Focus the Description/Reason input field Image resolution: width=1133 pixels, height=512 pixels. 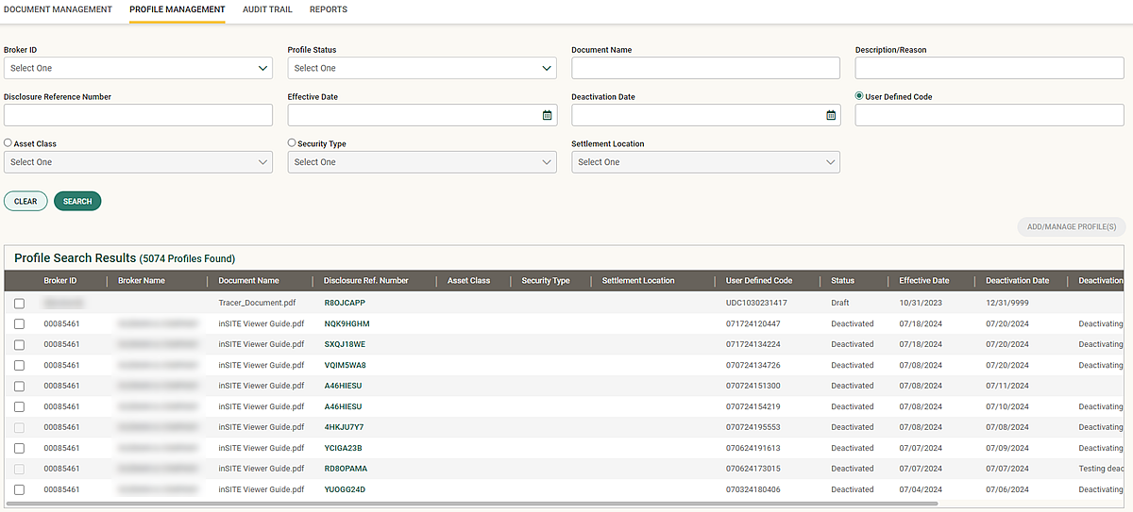(989, 68)
